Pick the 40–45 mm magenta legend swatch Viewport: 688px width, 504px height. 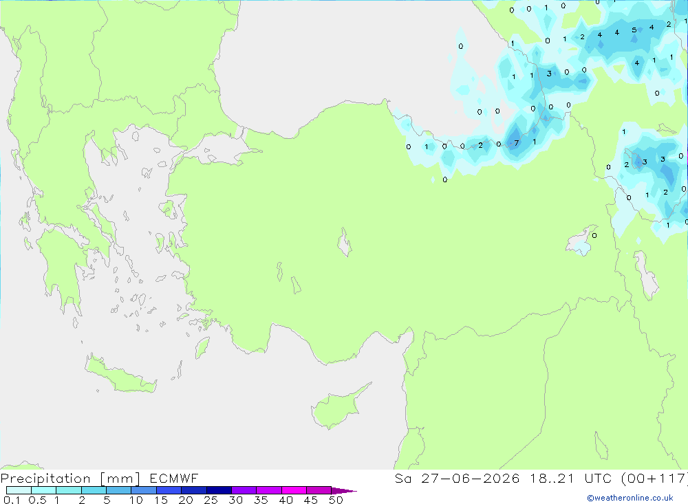pos(294,490)
